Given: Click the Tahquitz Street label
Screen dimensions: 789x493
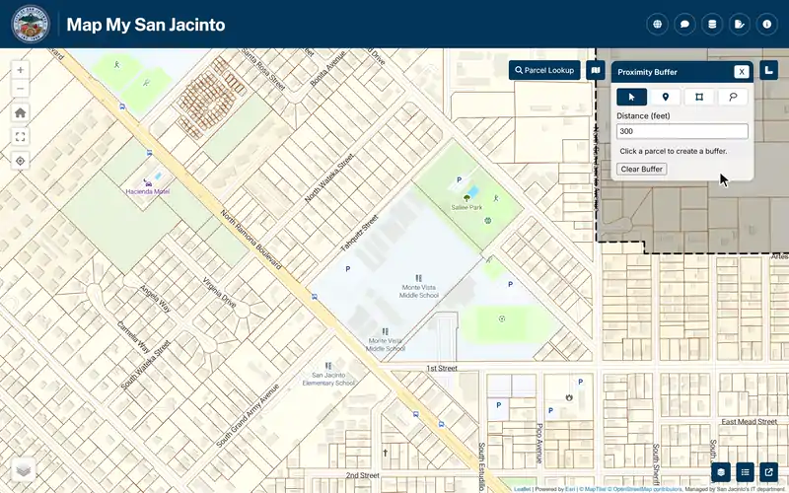Looking at the screenshot, I should click(x=359, y=234).
